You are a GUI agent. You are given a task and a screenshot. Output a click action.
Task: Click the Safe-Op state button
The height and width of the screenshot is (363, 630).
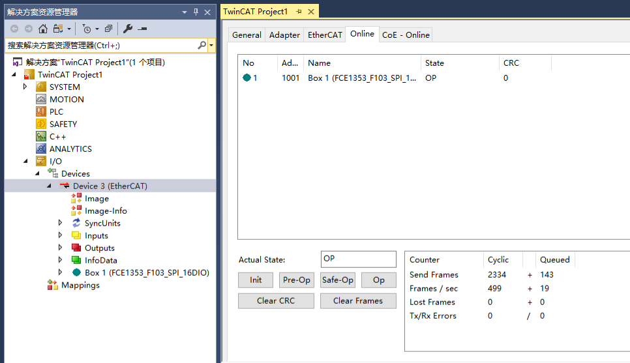(338, 280)
